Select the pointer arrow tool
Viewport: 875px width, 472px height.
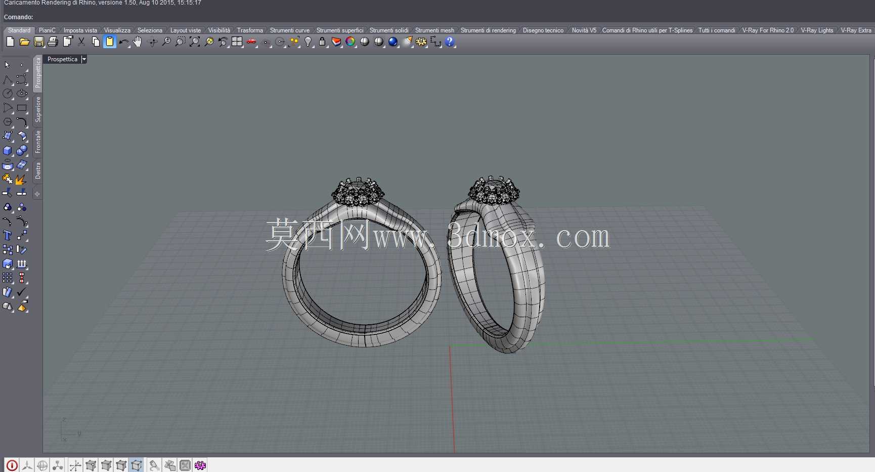pyautogui.click(x=8, y=65)
